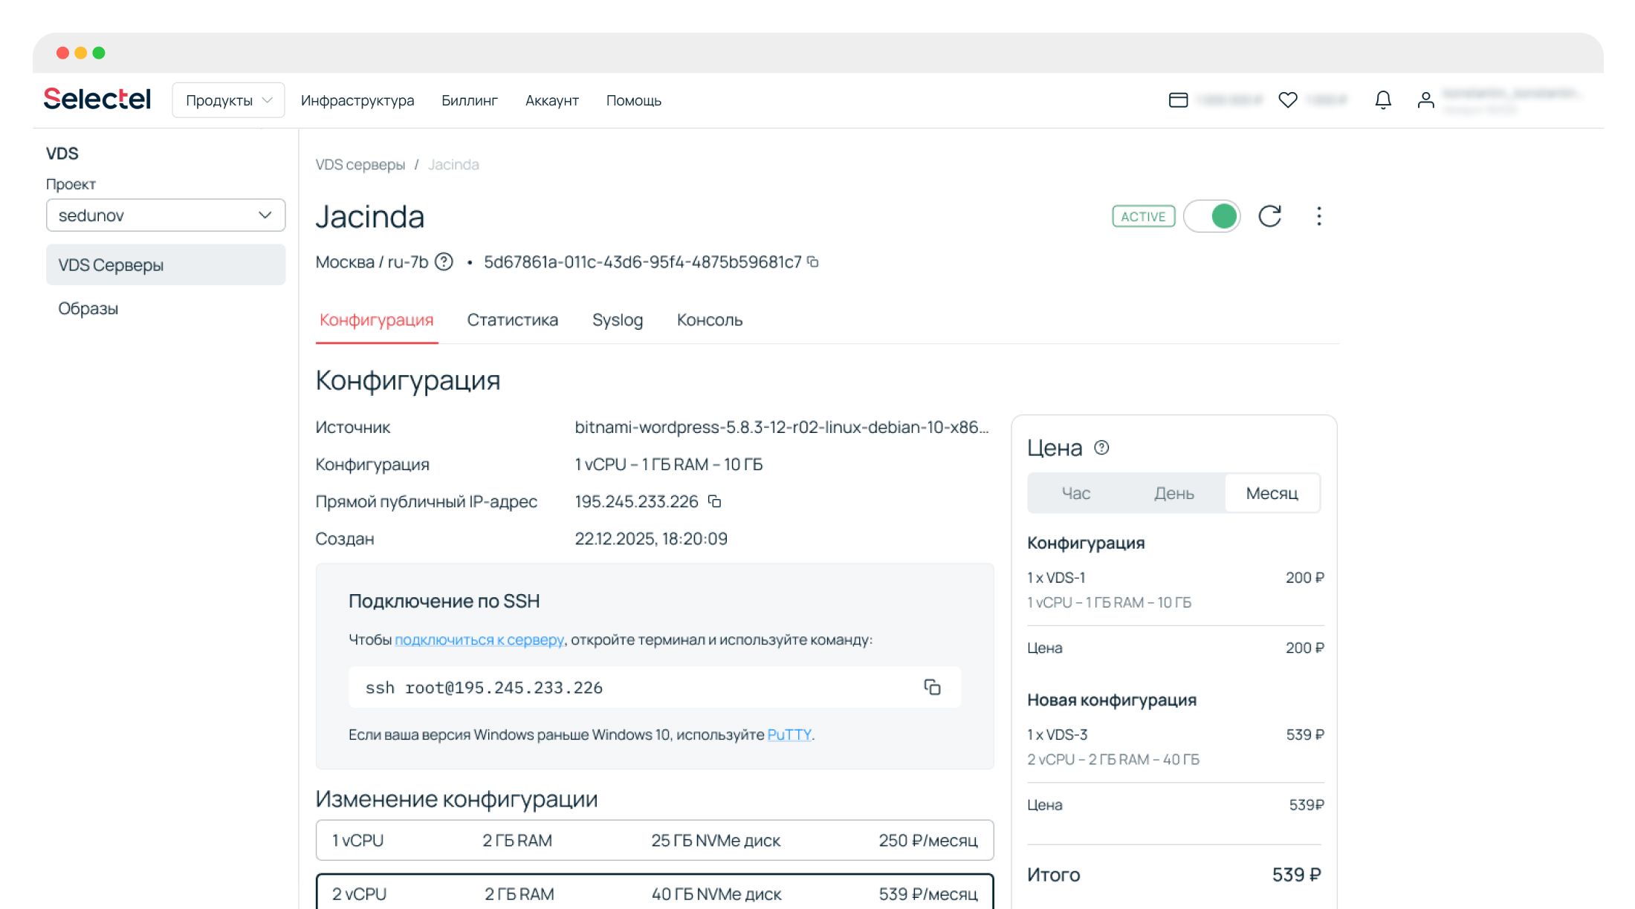Open the PuTTY link

click(789, 734)
